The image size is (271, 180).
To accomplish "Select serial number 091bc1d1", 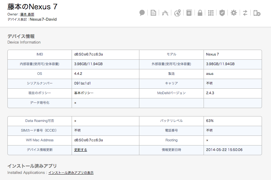I will pos(83,83).
